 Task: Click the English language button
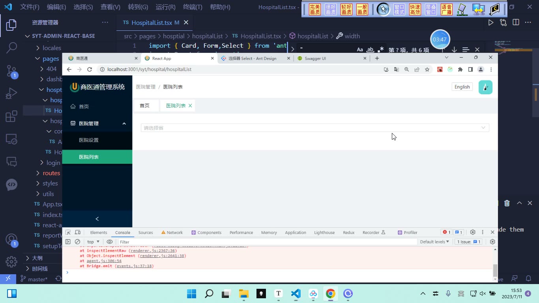pos(462,87)
